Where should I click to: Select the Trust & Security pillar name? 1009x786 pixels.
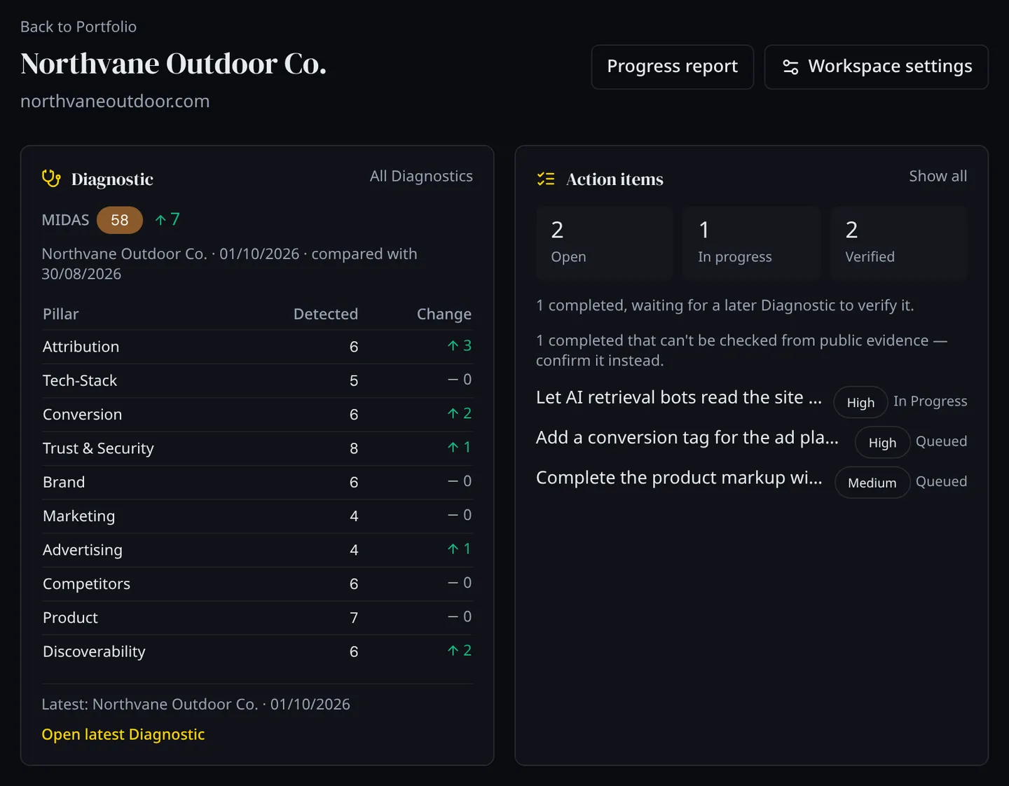[x=98, y=448]
